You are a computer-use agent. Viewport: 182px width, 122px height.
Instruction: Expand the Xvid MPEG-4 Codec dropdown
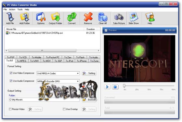click(78, 73)
